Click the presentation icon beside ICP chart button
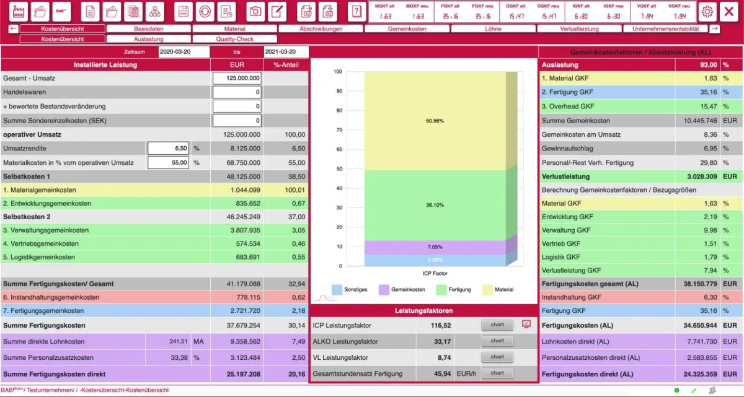The image size is (744, 397). click(x=526, y=324)
